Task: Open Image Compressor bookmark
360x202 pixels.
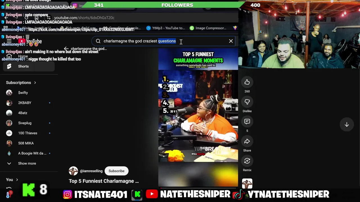Action: point(208,28)
